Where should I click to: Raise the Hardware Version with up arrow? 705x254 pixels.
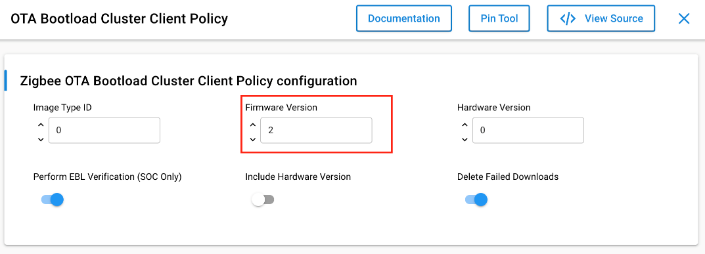pos(465,125)
